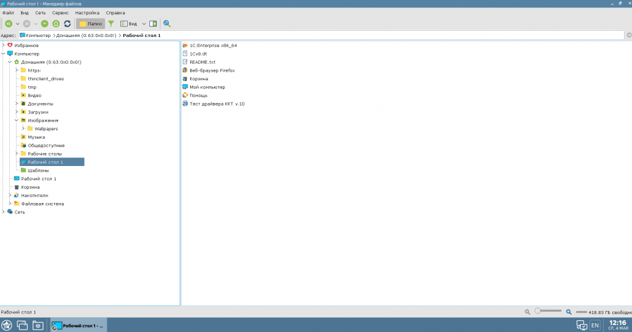
Task: Expand the Накопители tree node
Action: point(10,195)
